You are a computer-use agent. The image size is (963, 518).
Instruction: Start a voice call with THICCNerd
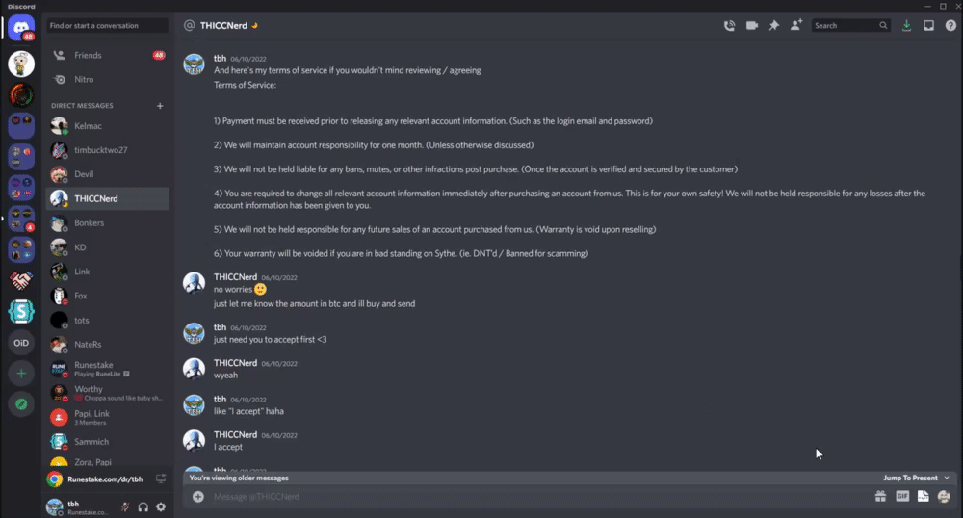click(729, 26)
